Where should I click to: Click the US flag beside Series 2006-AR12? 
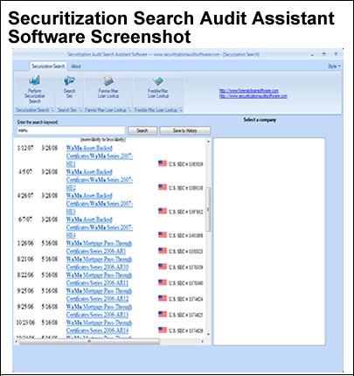point(163,298)
